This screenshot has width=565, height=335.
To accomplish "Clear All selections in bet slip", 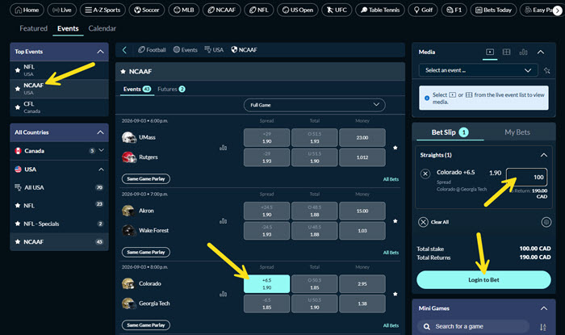I will (433, 222).
